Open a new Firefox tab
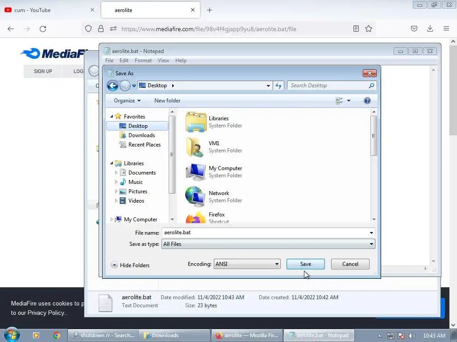457x342 pixels. (x=210, y=10)
